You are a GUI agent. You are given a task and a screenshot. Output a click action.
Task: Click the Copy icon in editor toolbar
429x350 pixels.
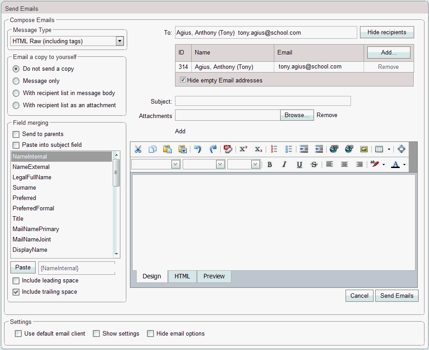pos(152,149)
